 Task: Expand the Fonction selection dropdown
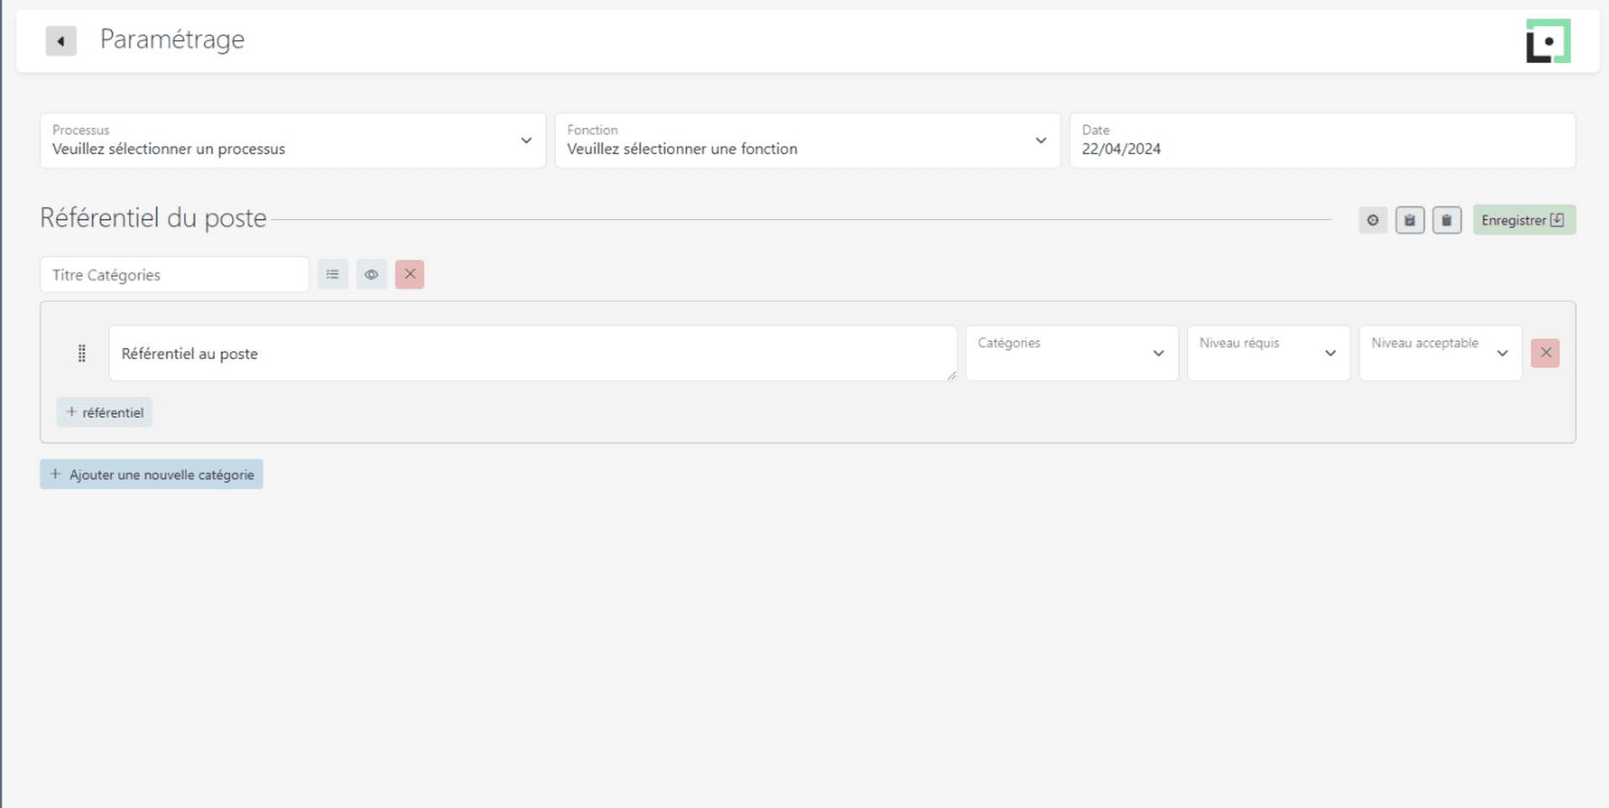click(x=807, y=141)
